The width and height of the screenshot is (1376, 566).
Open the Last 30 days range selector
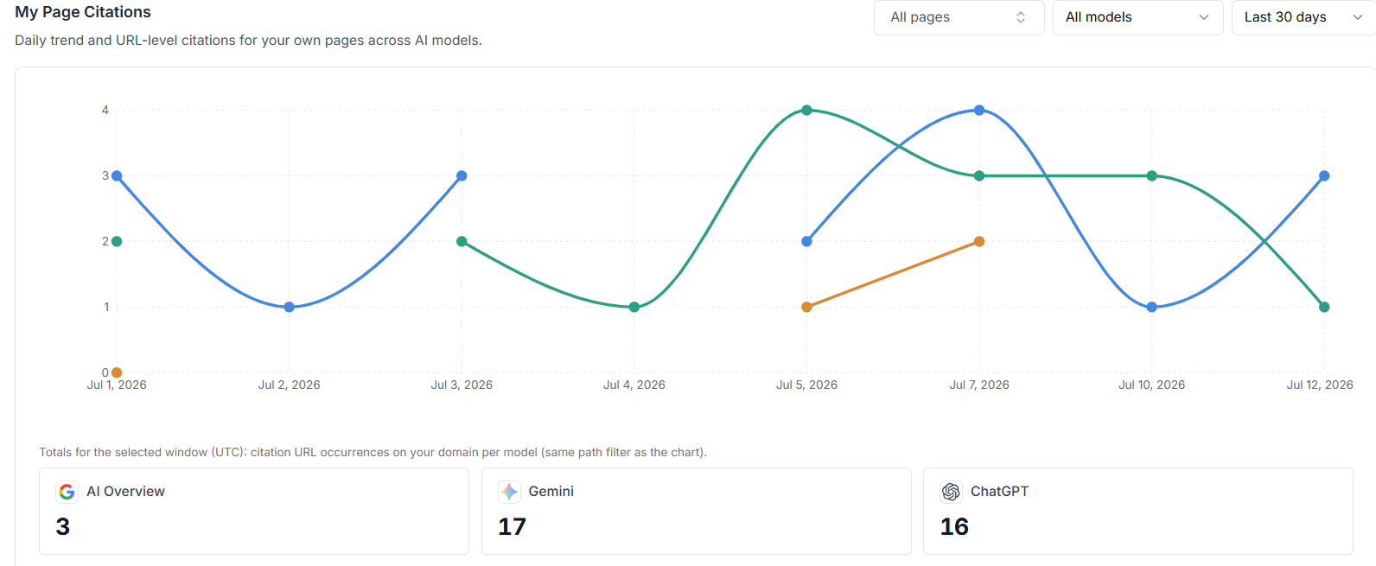click(1303, 17)
